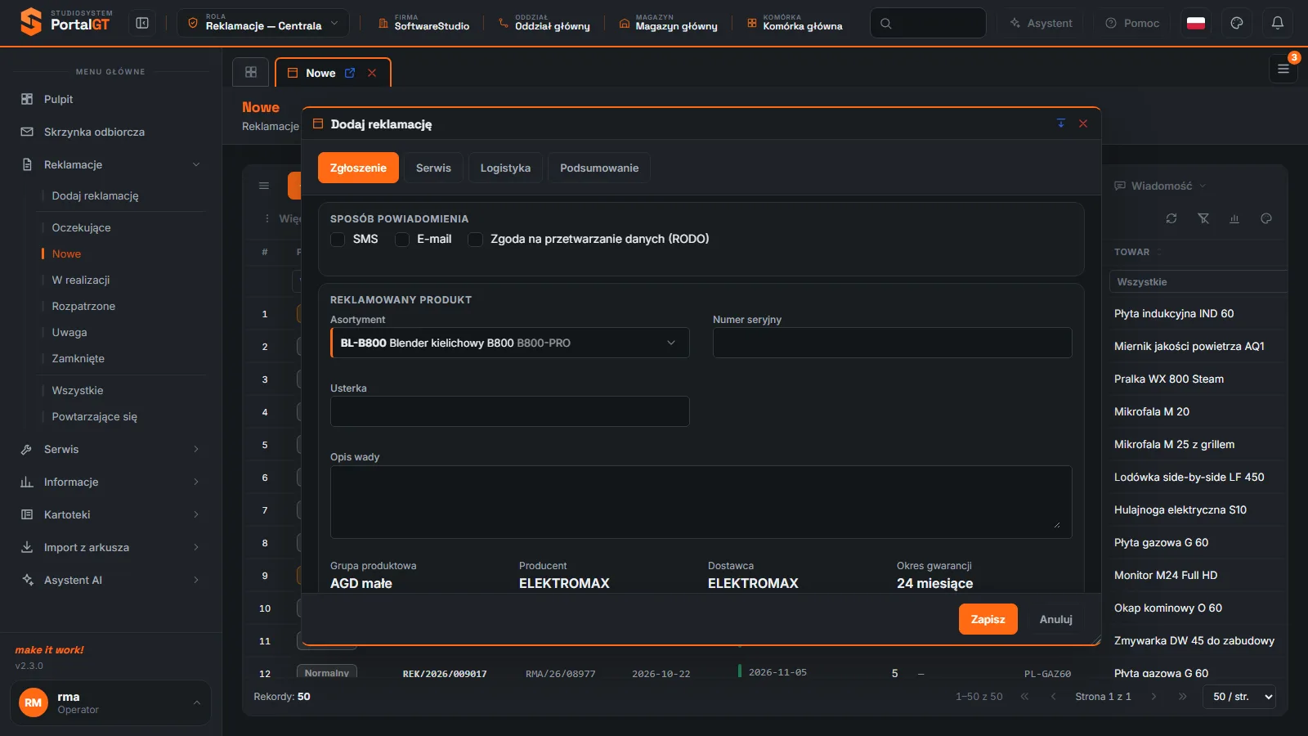
Task: Expand the rma operator user menu
Action: point(110,702)
